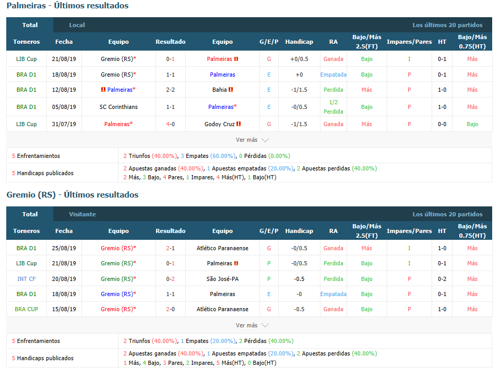
Task: Click red card icon next to Godoy Cruz
Action: click(239, 124)
